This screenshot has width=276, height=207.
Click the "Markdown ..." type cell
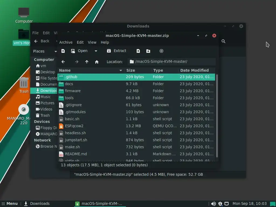point(164,154)
